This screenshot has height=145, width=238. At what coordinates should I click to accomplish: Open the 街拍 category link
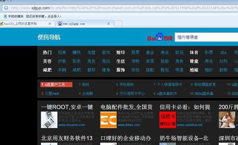tap(135, 70)
